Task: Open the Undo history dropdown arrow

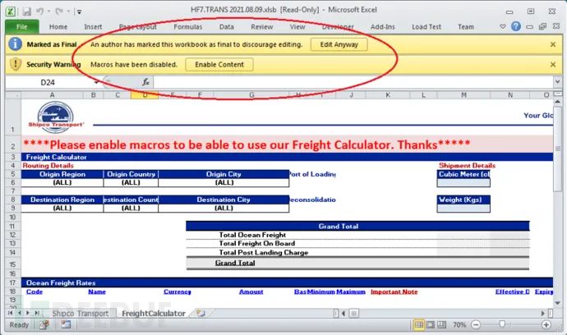Action: tap(48, 11)
